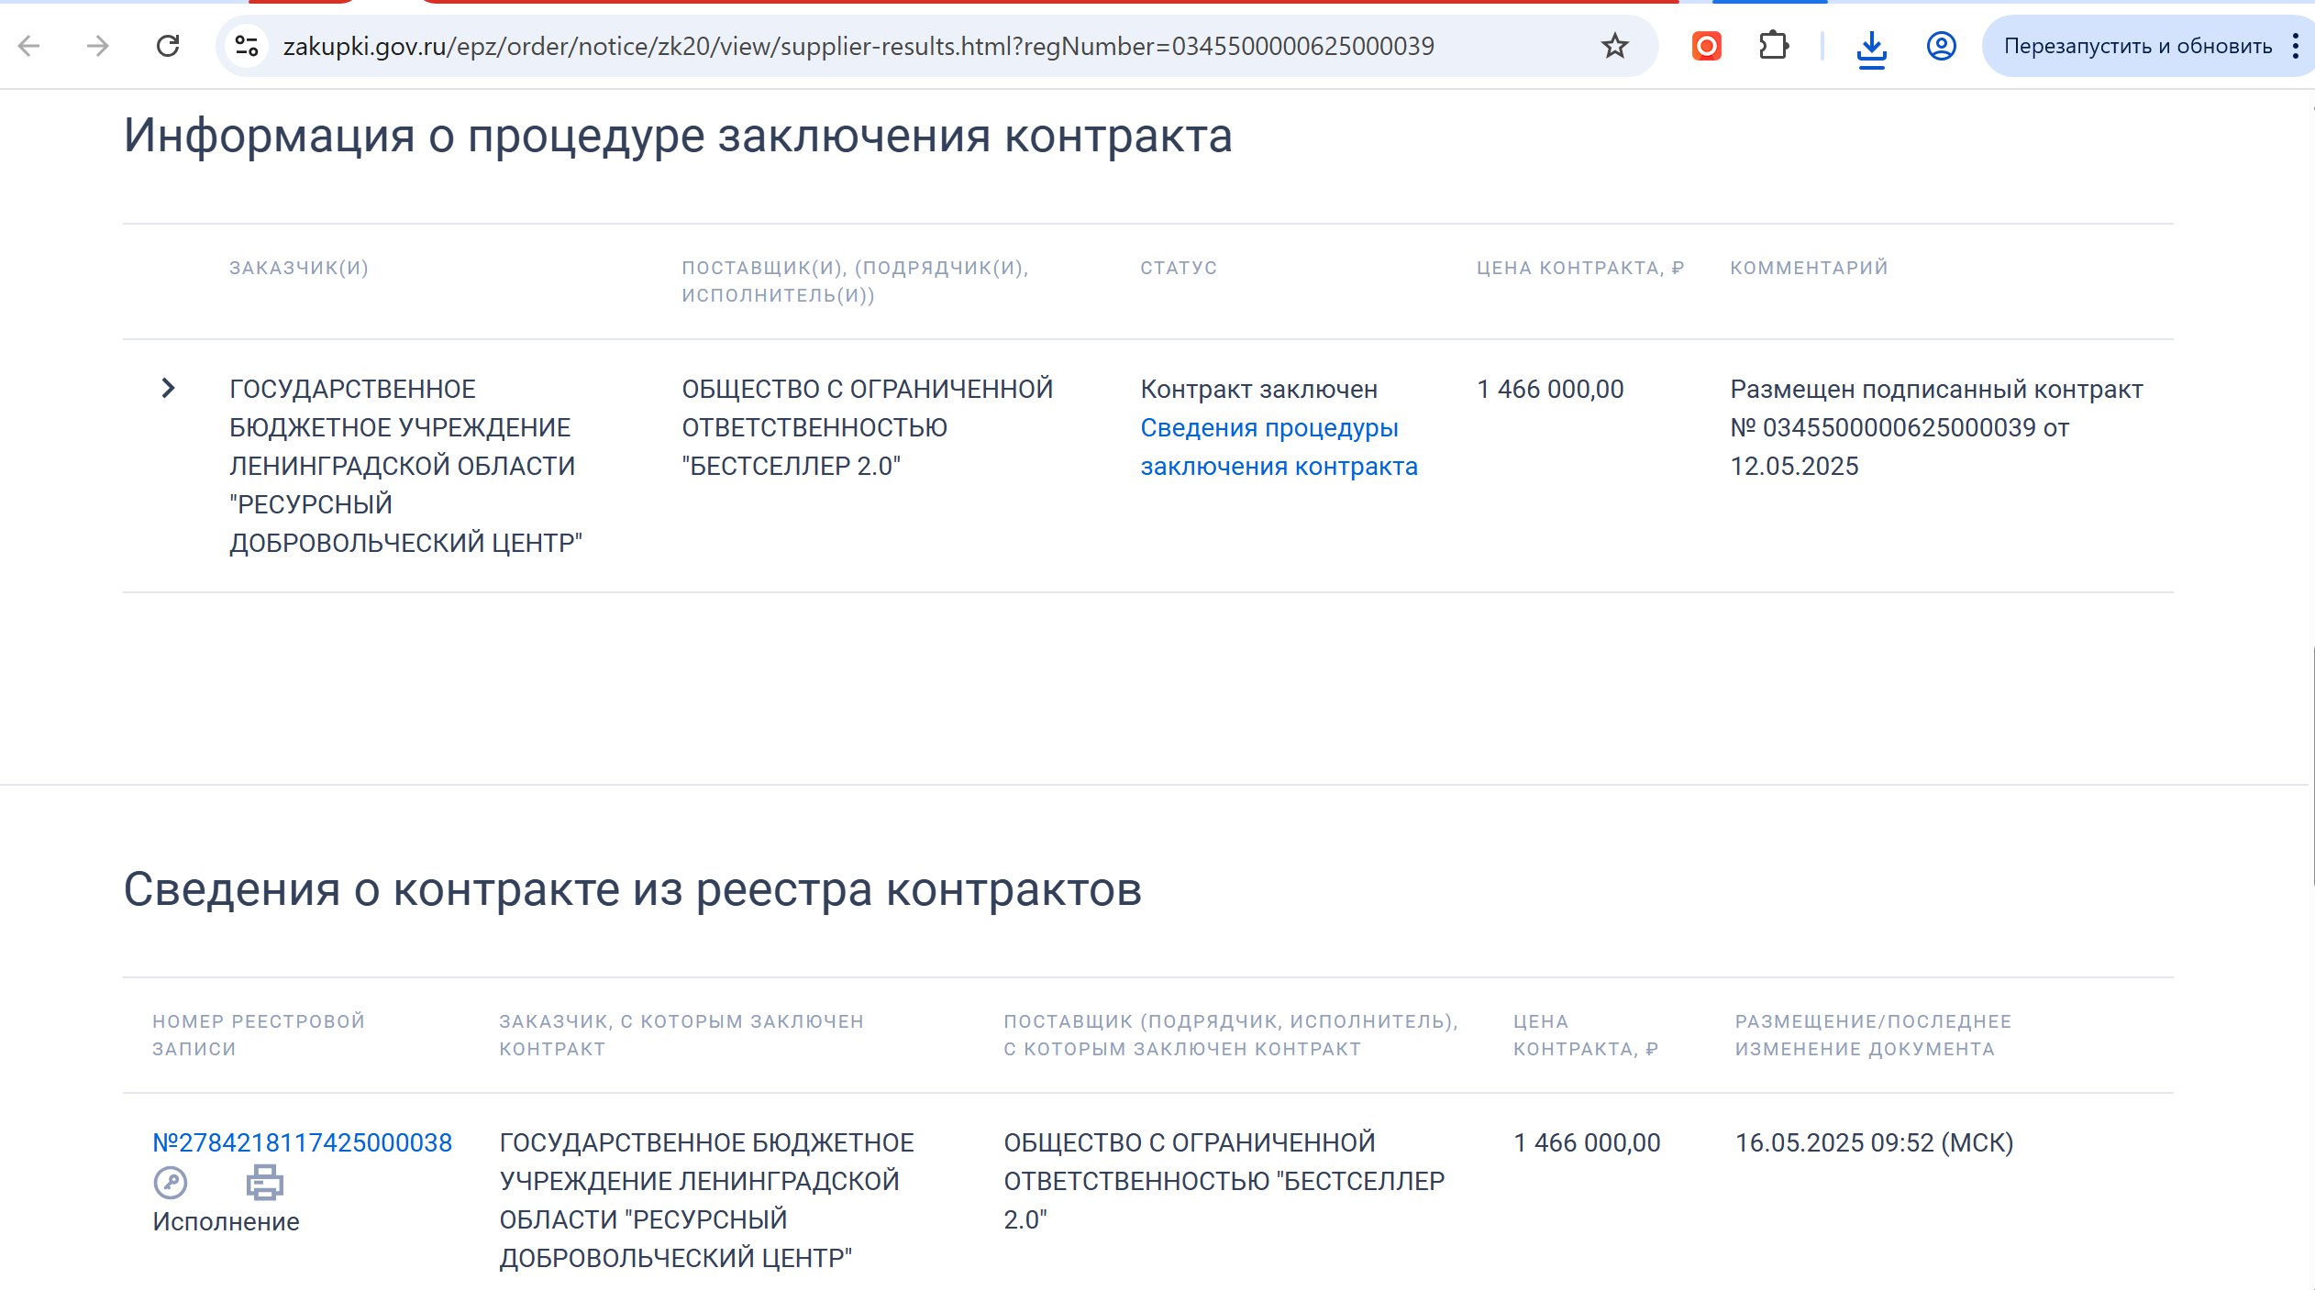This screenshot has height=1290, width=2315.
Task: Go forward to the next page
Action: click(x=97, y=46)
